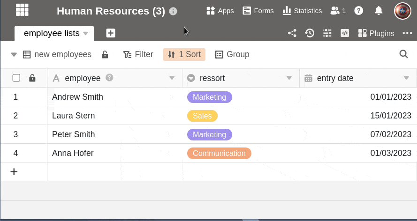Click the notifications bell icon

(379, 10)
